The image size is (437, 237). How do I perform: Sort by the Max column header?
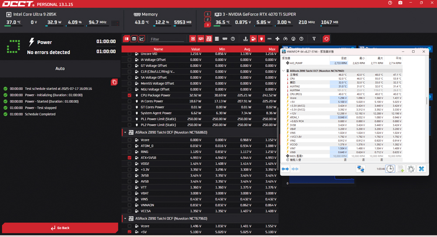click(x=272, y=49)
